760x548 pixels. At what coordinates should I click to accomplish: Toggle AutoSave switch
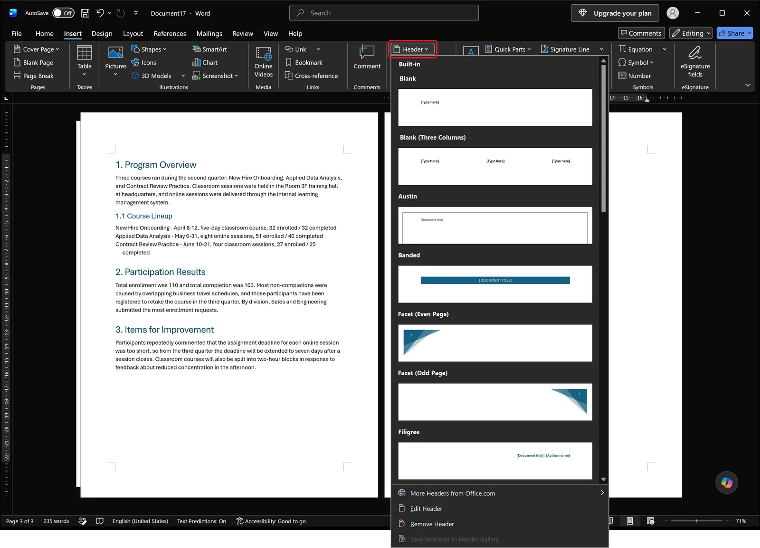click(x=63, y=13)
